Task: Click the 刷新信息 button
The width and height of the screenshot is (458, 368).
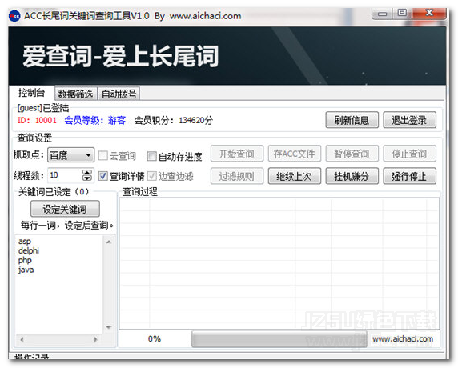Action: pos(352,120)
